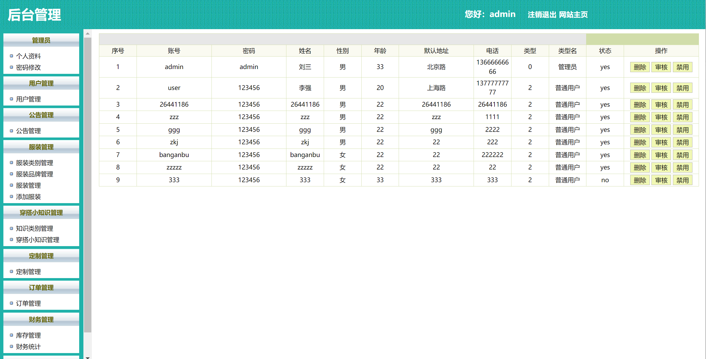Select 添加服装 in the sidebar
The width and height of the screenshot is (706, 359).
click(28, 197)
